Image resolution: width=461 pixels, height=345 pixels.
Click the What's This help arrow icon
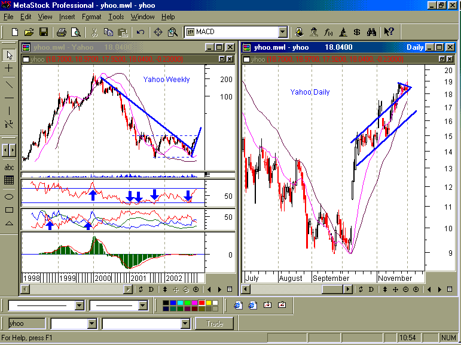pyautogui.click(x=389, y=32)
